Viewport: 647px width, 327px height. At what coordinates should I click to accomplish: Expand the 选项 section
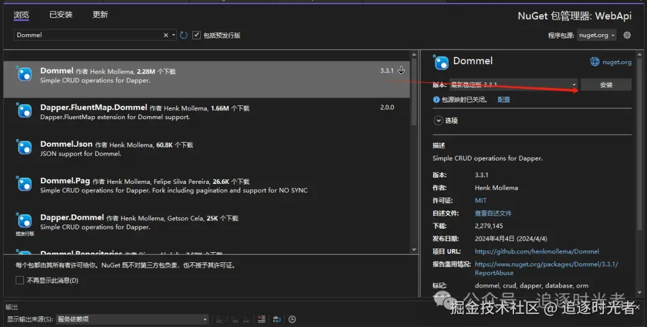point(438,120)
